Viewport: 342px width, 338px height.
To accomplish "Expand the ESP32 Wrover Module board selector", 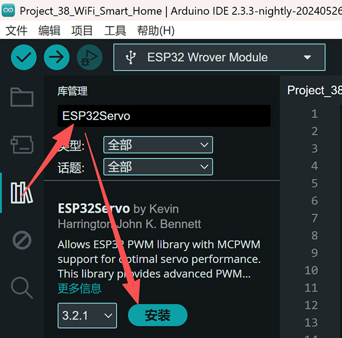I will point(219,57).
